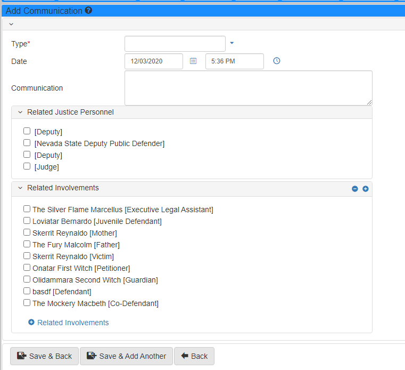Select The Mockery Macbeth [Co-Defendant] checkbox
The image size is (405, 370).
(x=27, y=303)
